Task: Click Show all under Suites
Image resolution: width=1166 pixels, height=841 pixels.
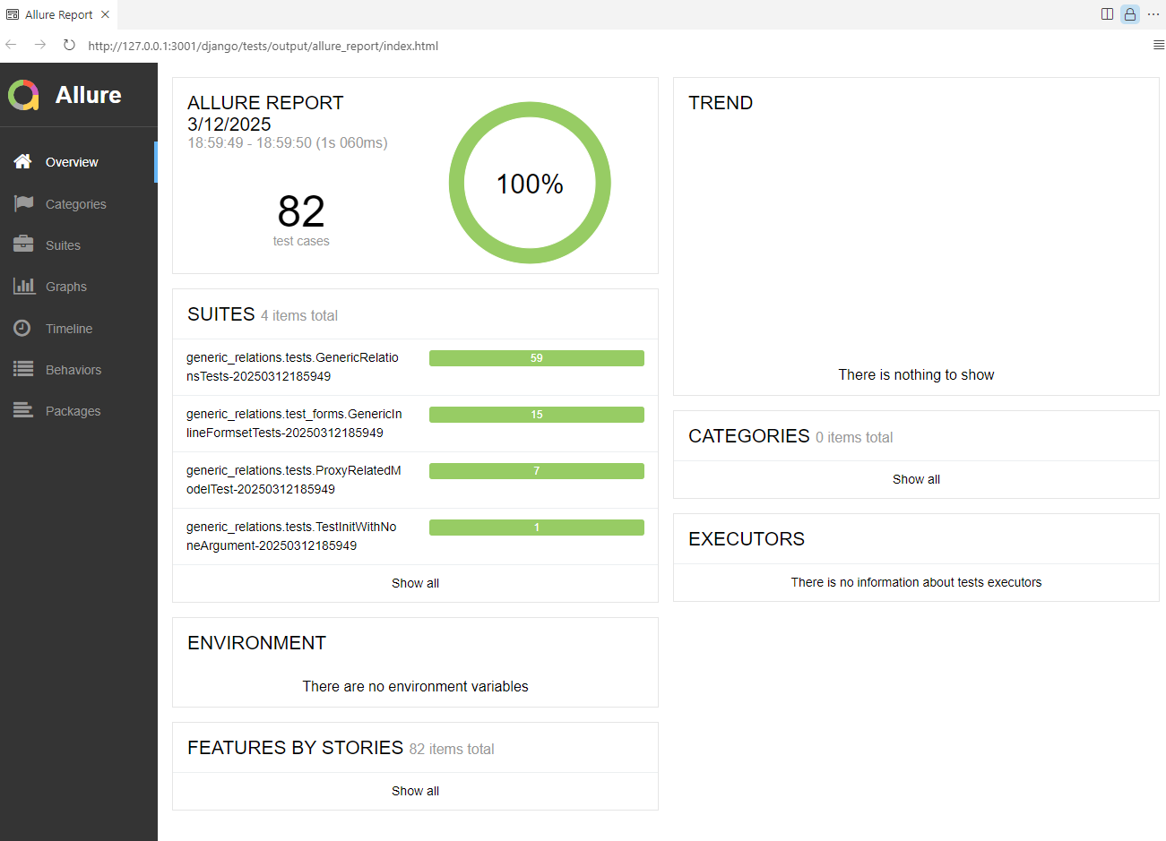Action: (415, 583)
